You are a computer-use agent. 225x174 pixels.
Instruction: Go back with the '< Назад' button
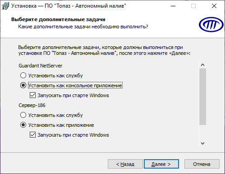pyautogui.click(x=125, y=164)
